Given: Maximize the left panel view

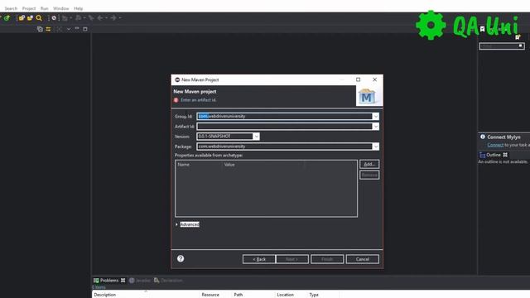Looking at the screenshot, I should click(x=85, y=29).
